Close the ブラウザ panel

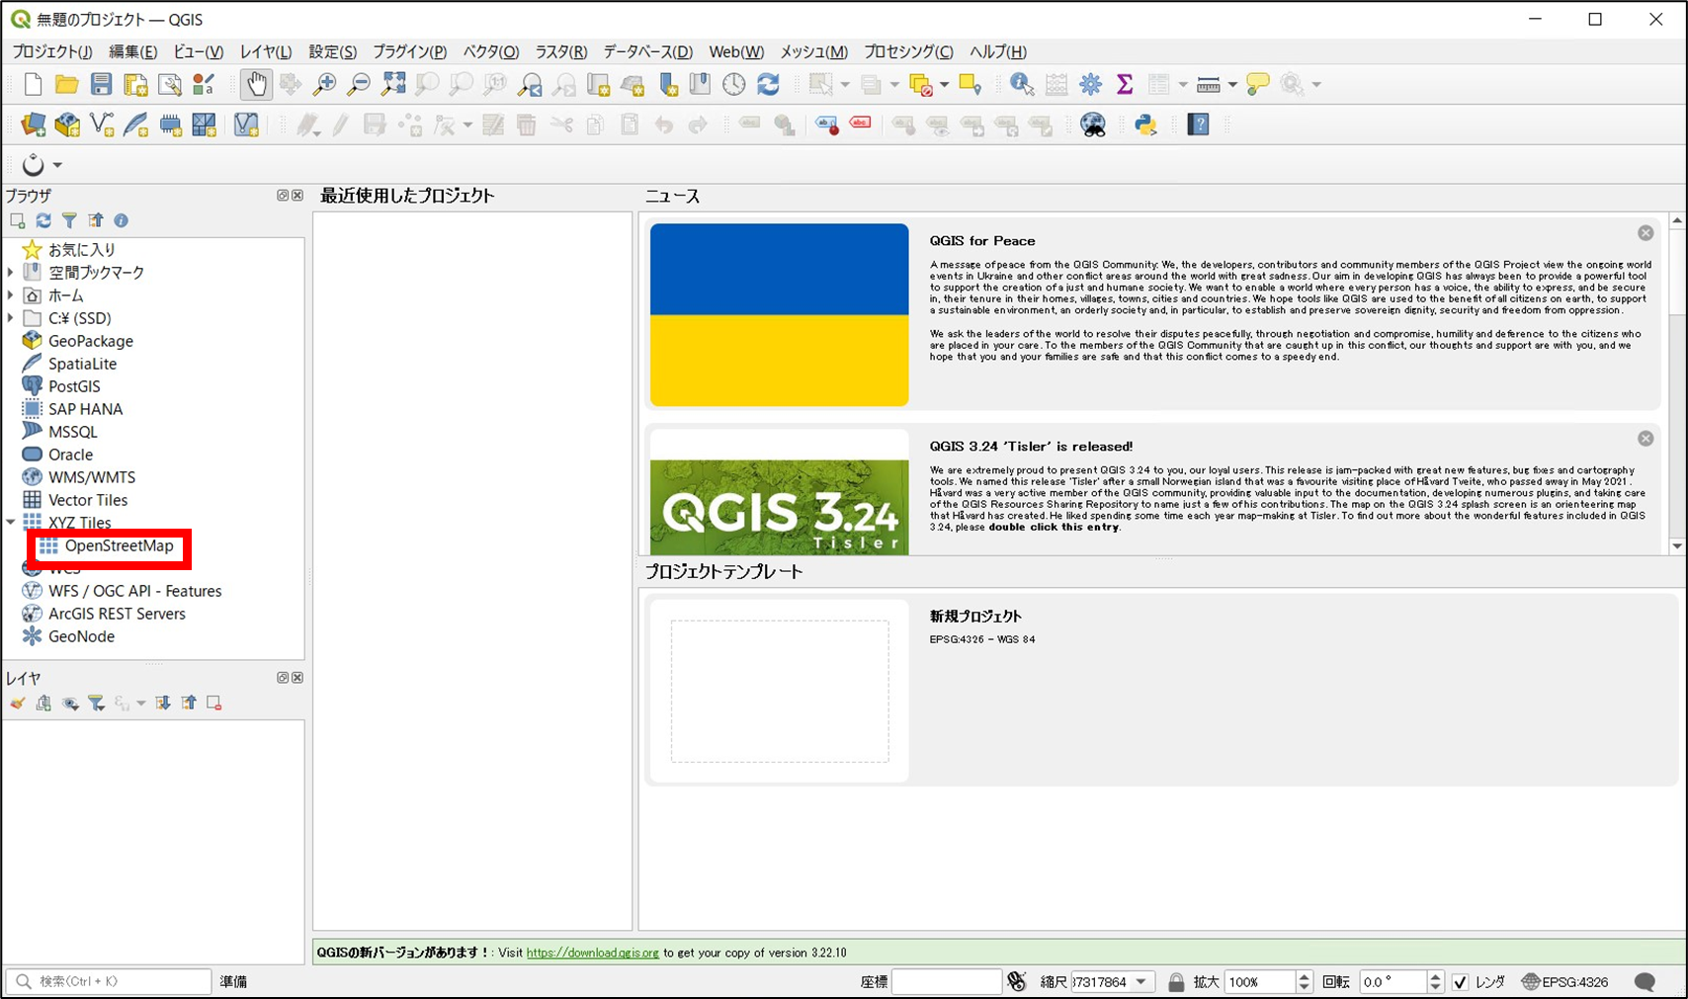click(x=297, y=196)
